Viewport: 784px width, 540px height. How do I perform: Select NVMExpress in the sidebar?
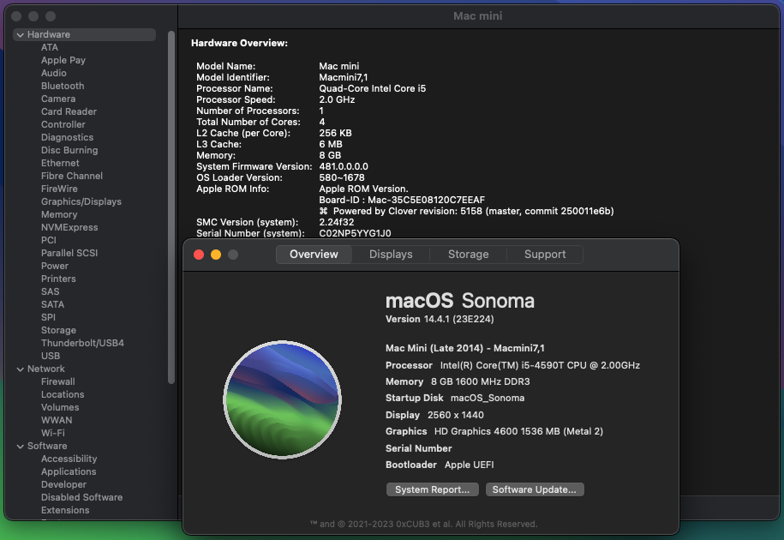point(69,227)
